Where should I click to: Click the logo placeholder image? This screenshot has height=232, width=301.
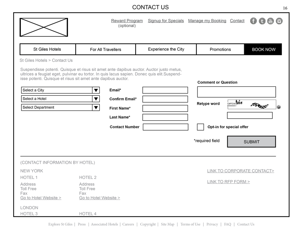click(44, 27)
